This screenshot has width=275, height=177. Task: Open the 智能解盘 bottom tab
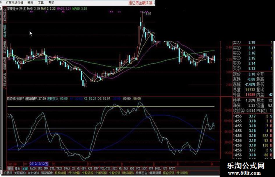(x=47, y=173)
